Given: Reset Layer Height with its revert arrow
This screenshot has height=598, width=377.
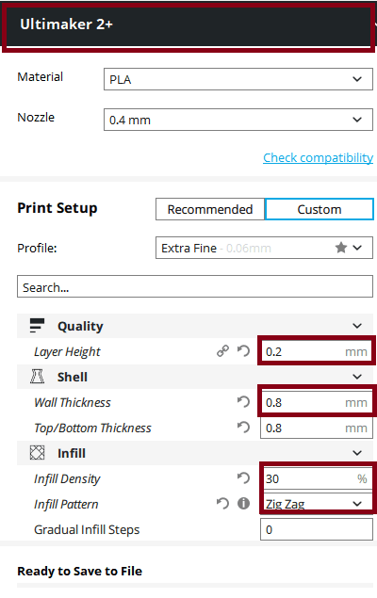Looking at the screenshot, I should coord(243,351).
